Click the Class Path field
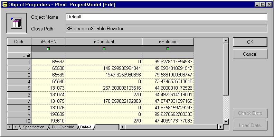Image resolution: width=274 pixels, height=137 pixels. coord(166,29)
